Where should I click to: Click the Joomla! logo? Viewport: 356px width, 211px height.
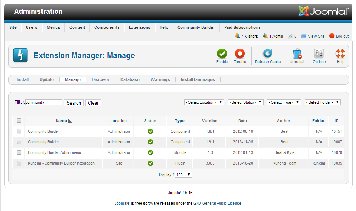tap(323, 11)
